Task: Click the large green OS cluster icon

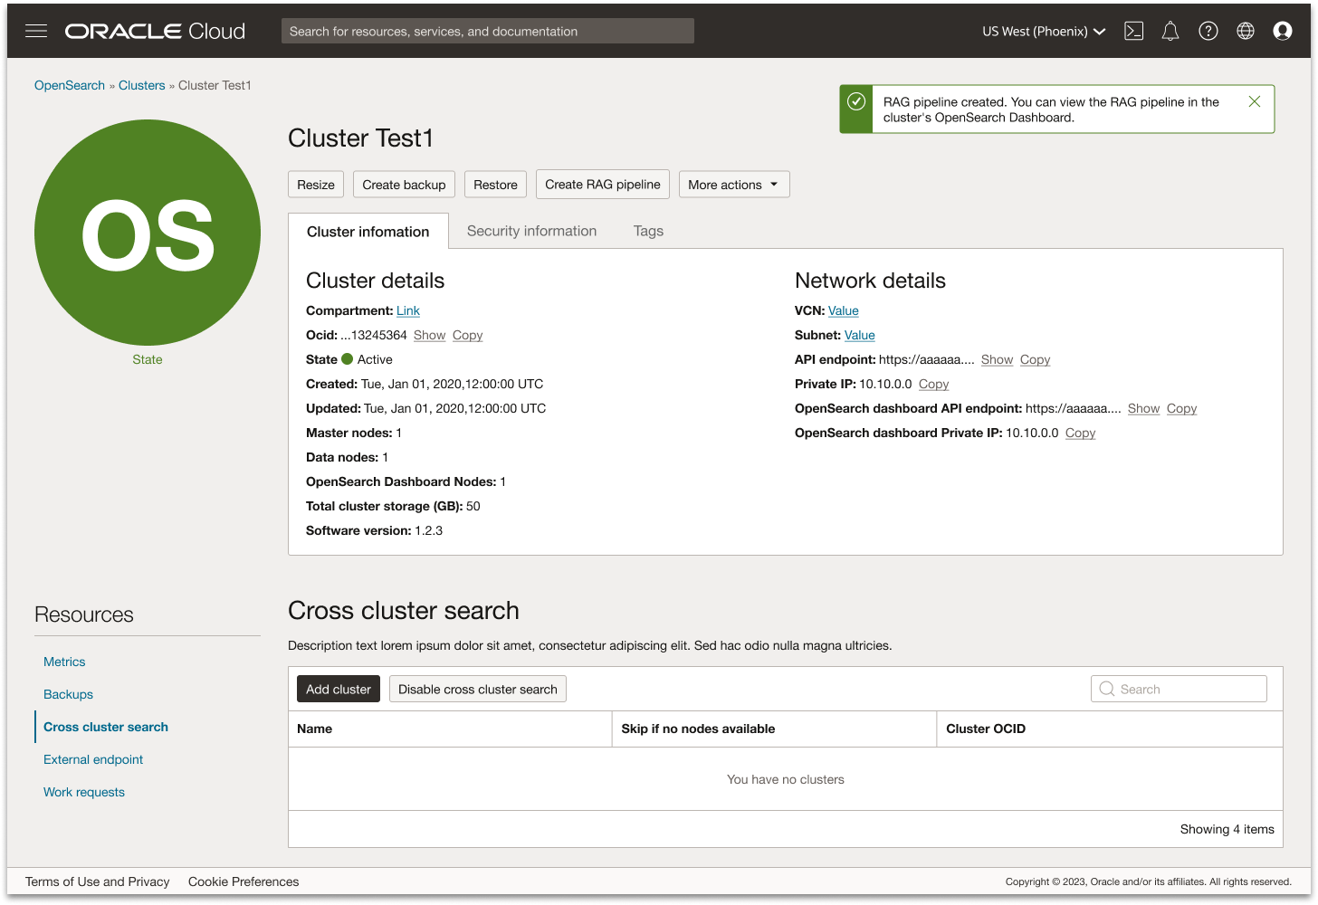Action: [x=148, y=233]
